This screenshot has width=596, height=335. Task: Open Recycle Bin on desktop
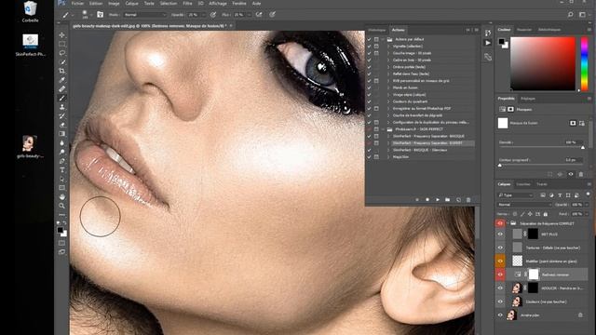click(30, 11)
